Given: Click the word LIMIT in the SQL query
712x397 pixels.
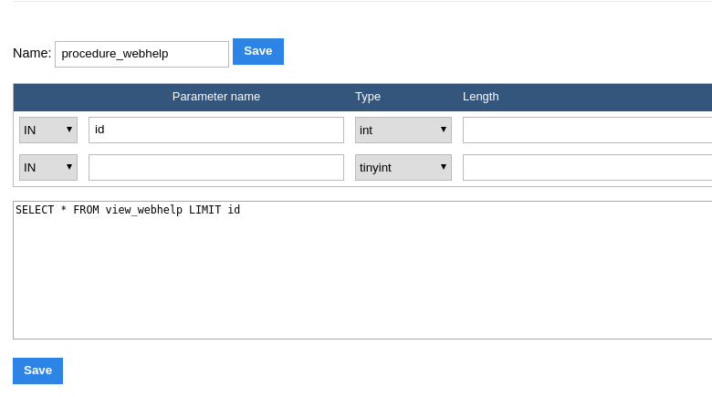Looking at the screenshot, I should pos(204,210).
